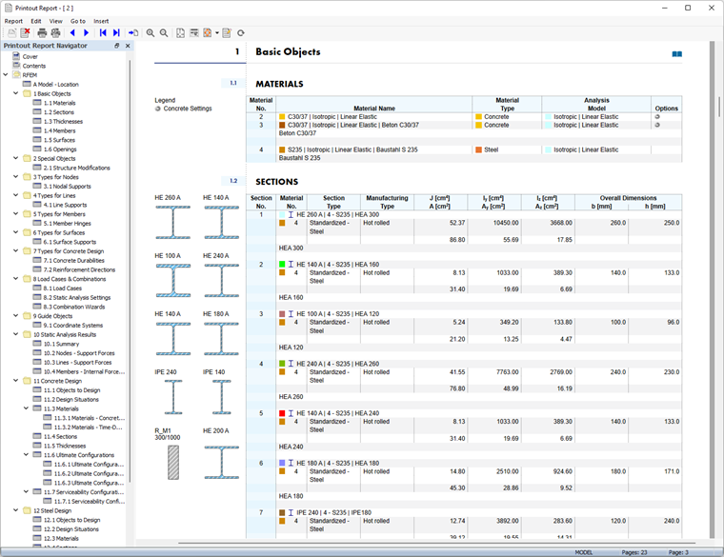
Task: Click the new printout report icon
Action: 12,32
